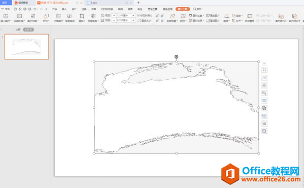
Task: Increase height with the plus stepper
Action: 133,15
